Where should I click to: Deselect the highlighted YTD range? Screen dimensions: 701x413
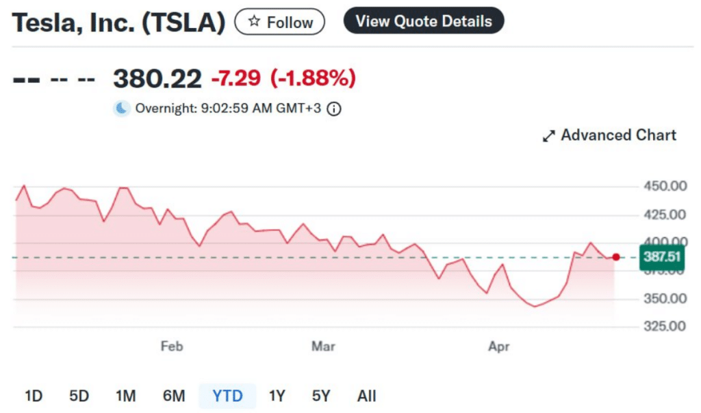pos(227,395)
